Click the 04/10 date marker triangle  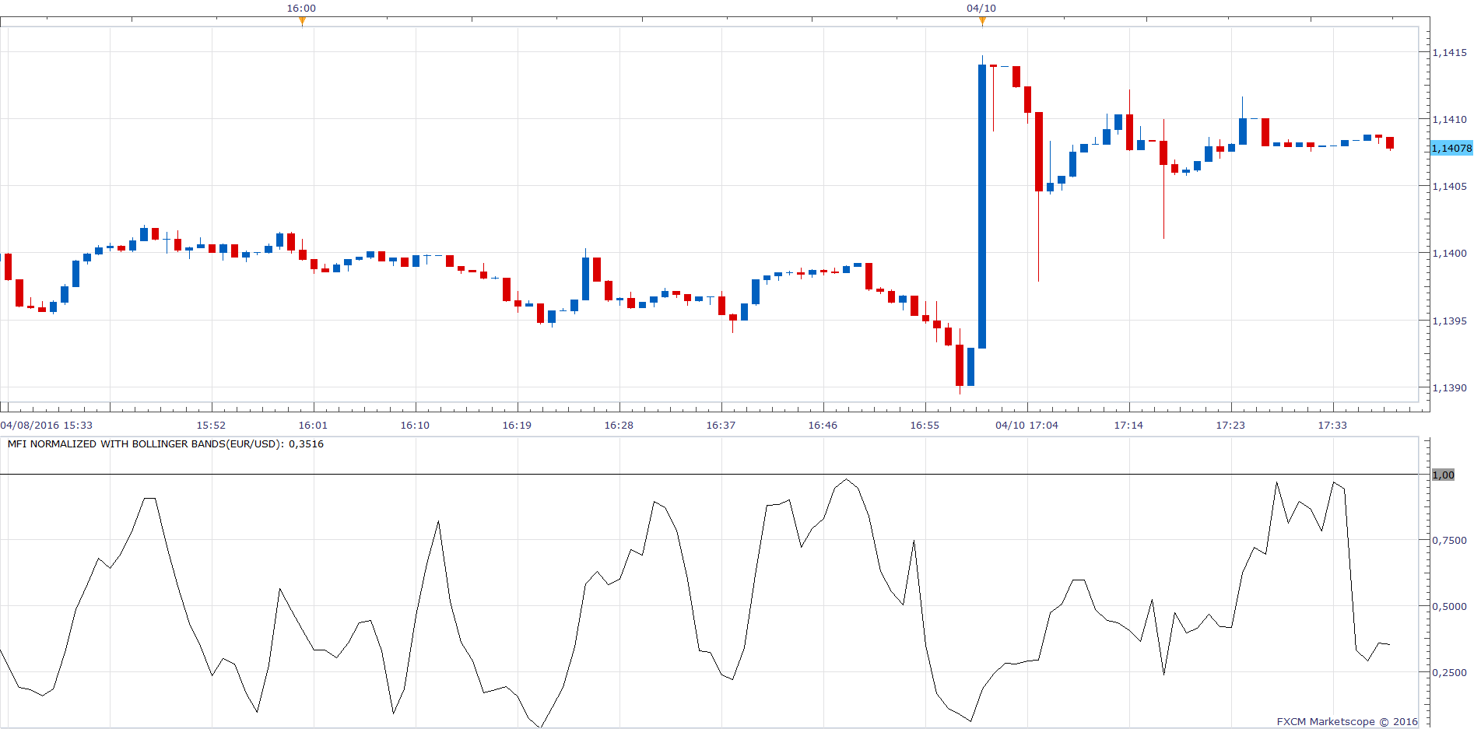pos(982,21)
